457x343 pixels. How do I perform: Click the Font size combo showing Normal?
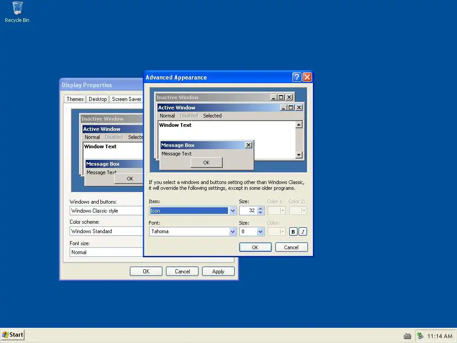(106, 252)
